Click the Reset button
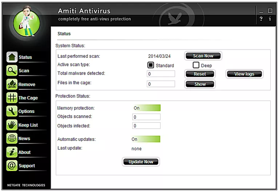279x192 pixels. pyautogui.click(x=200, y=74)
